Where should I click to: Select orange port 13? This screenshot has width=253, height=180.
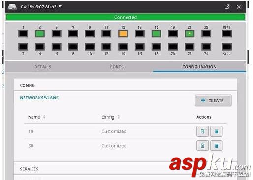click(123, 34)
